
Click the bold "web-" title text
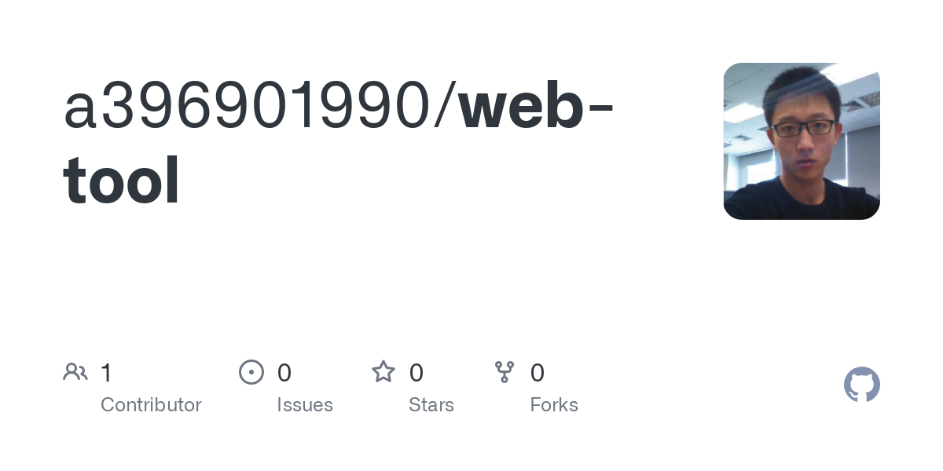[534, 108]
